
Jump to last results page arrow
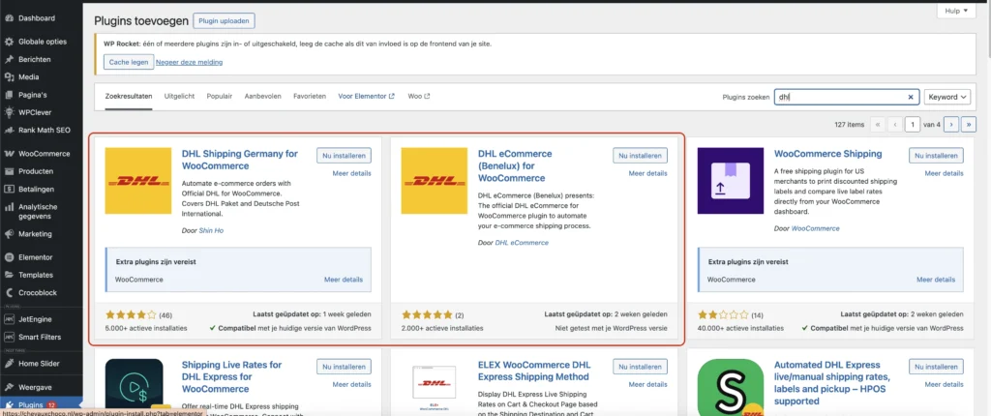(969, 125)
